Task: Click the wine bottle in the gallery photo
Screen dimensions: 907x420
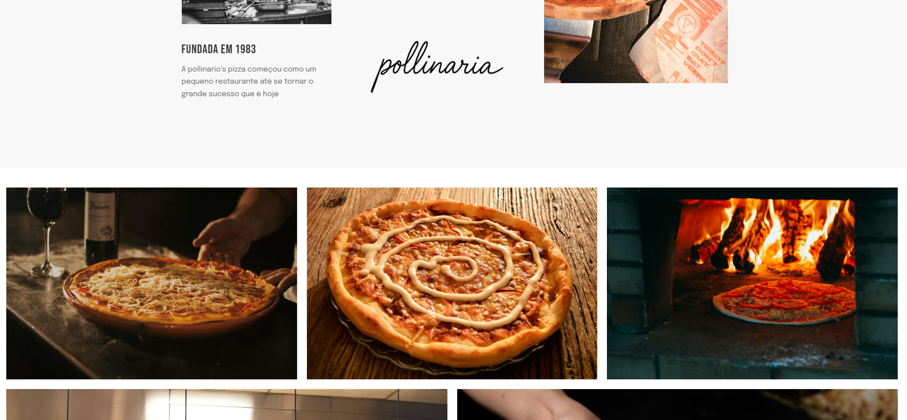Action: pyautogui.click(x=101, y=222)
